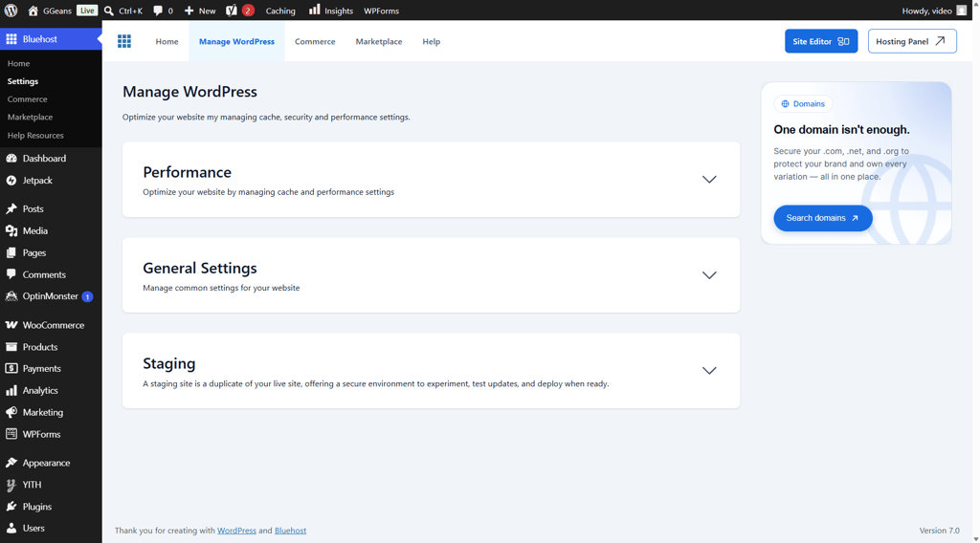Open the Home tab in Bluehost header

tap(167, 41)
